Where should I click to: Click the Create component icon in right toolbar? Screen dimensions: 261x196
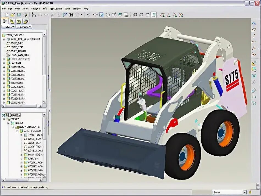point(254,69)
